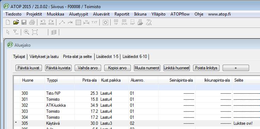Select the polyline drawing tool
This screenshot has height=129, width=260.
[62, 22]
